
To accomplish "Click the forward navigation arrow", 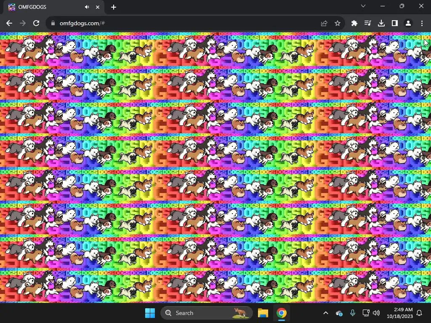I will pyautogui.click(x=23, y=24).
